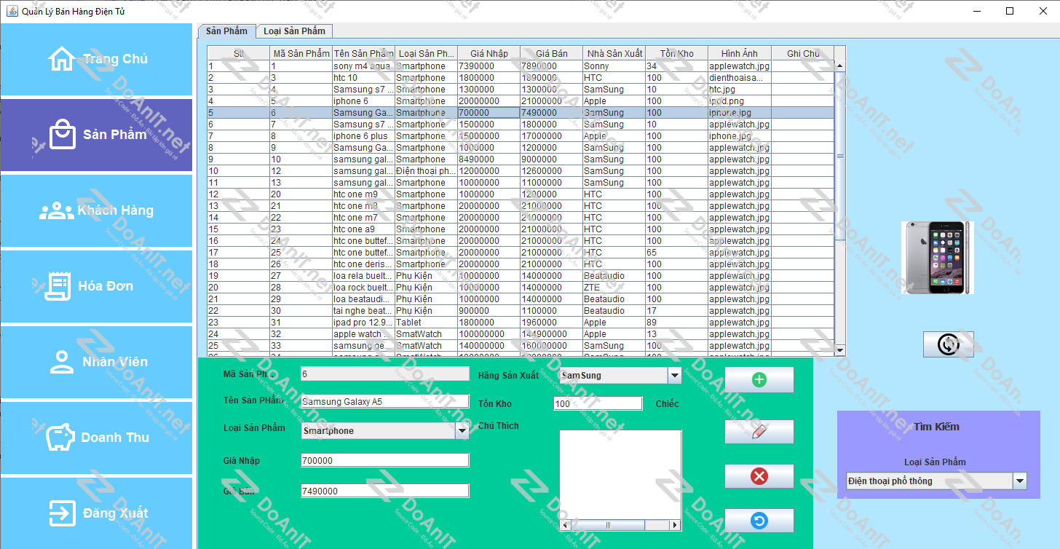Click the loa rock buelt product cell
Image resolution: width=1060 pixels, height=549 pixels.
tap(363, 288)
